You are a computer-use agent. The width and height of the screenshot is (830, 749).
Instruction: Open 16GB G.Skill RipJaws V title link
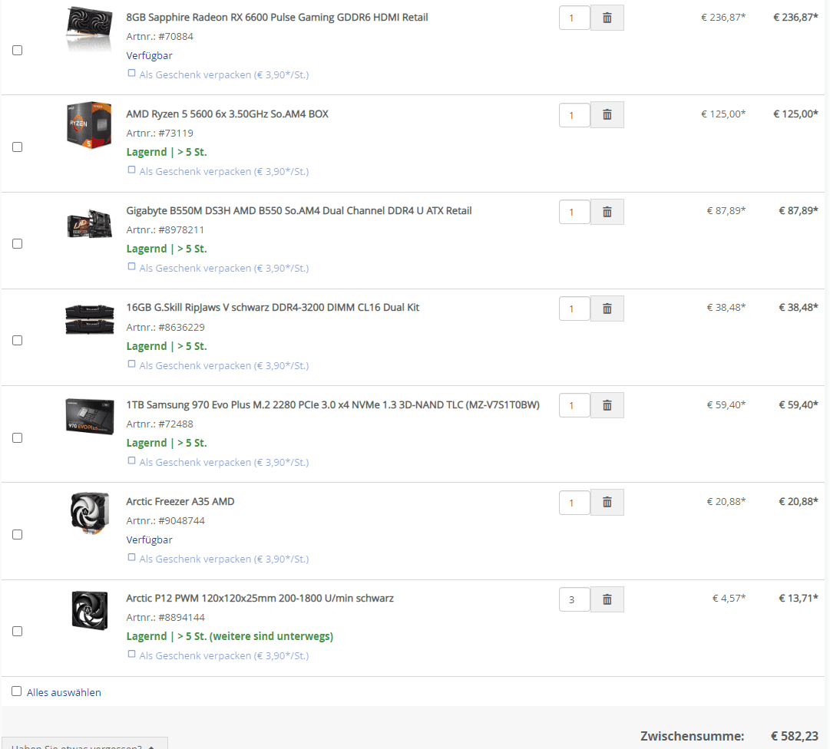[273, 308]
